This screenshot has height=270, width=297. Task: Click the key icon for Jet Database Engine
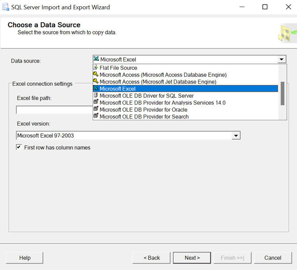coord(96,81)
